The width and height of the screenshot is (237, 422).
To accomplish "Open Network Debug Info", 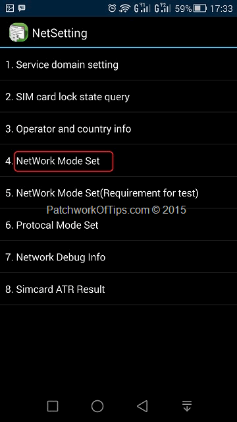I will tap(118, 256).
